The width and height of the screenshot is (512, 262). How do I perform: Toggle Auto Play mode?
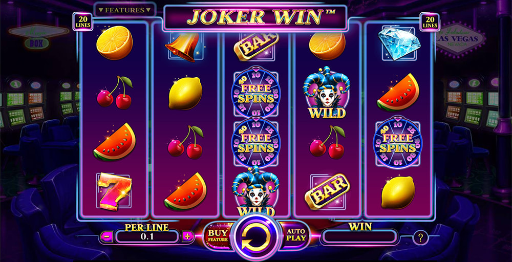[296, 235]
